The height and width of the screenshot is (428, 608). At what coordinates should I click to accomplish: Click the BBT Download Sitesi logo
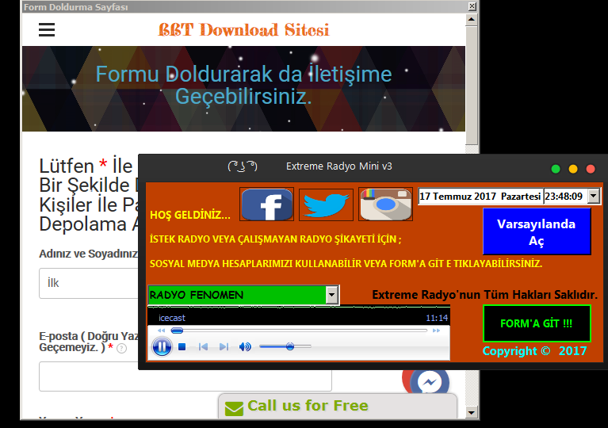[x=243, y=30]
